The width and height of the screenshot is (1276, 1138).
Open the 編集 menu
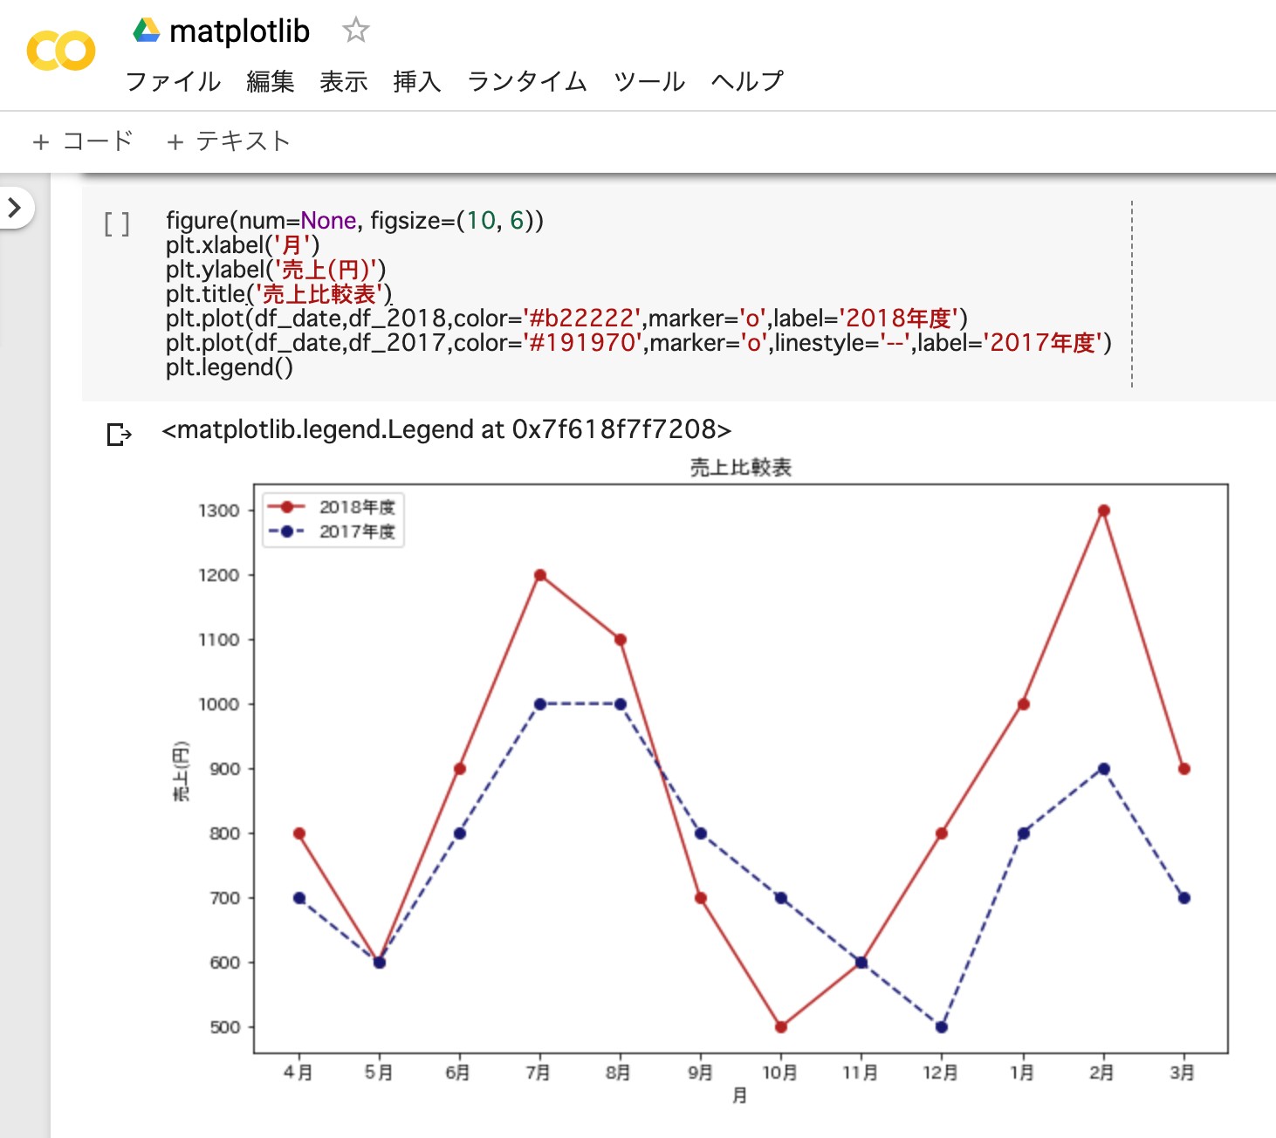(270, 81)
